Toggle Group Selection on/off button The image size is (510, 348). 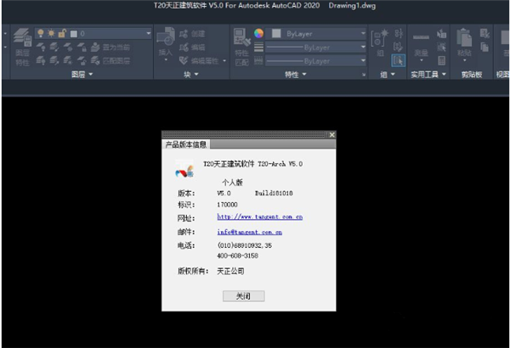coord(399,60)
